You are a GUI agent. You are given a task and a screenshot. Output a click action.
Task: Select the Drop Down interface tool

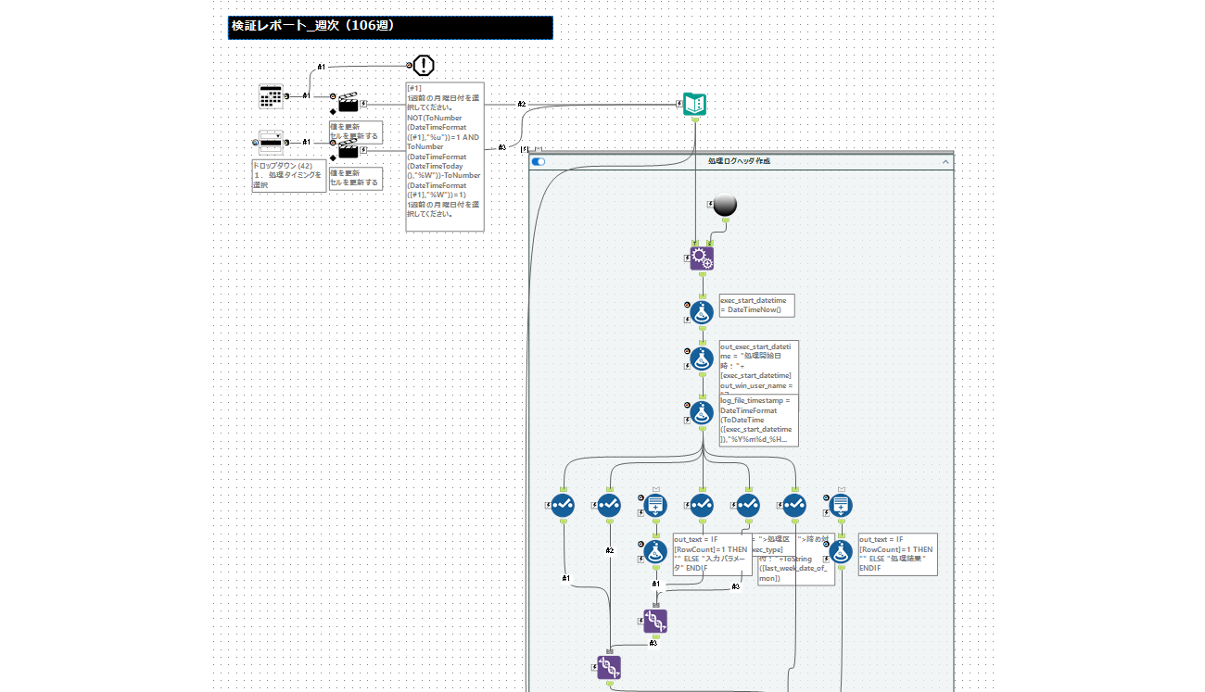271,142
